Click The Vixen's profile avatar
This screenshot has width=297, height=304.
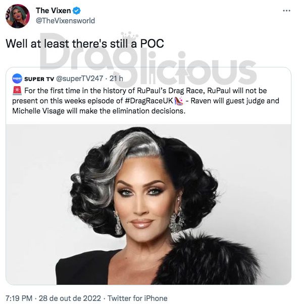coord(18,16)
